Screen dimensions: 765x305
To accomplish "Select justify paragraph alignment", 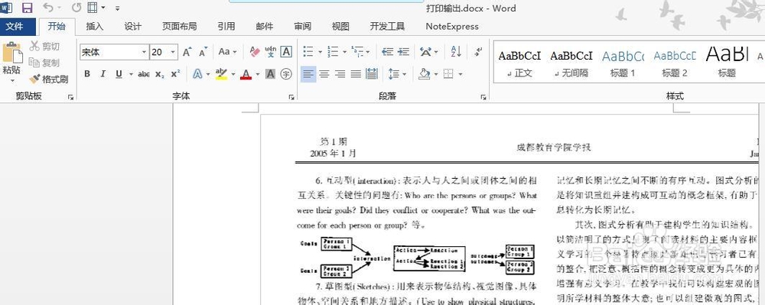I will click(x=356, y=74).
